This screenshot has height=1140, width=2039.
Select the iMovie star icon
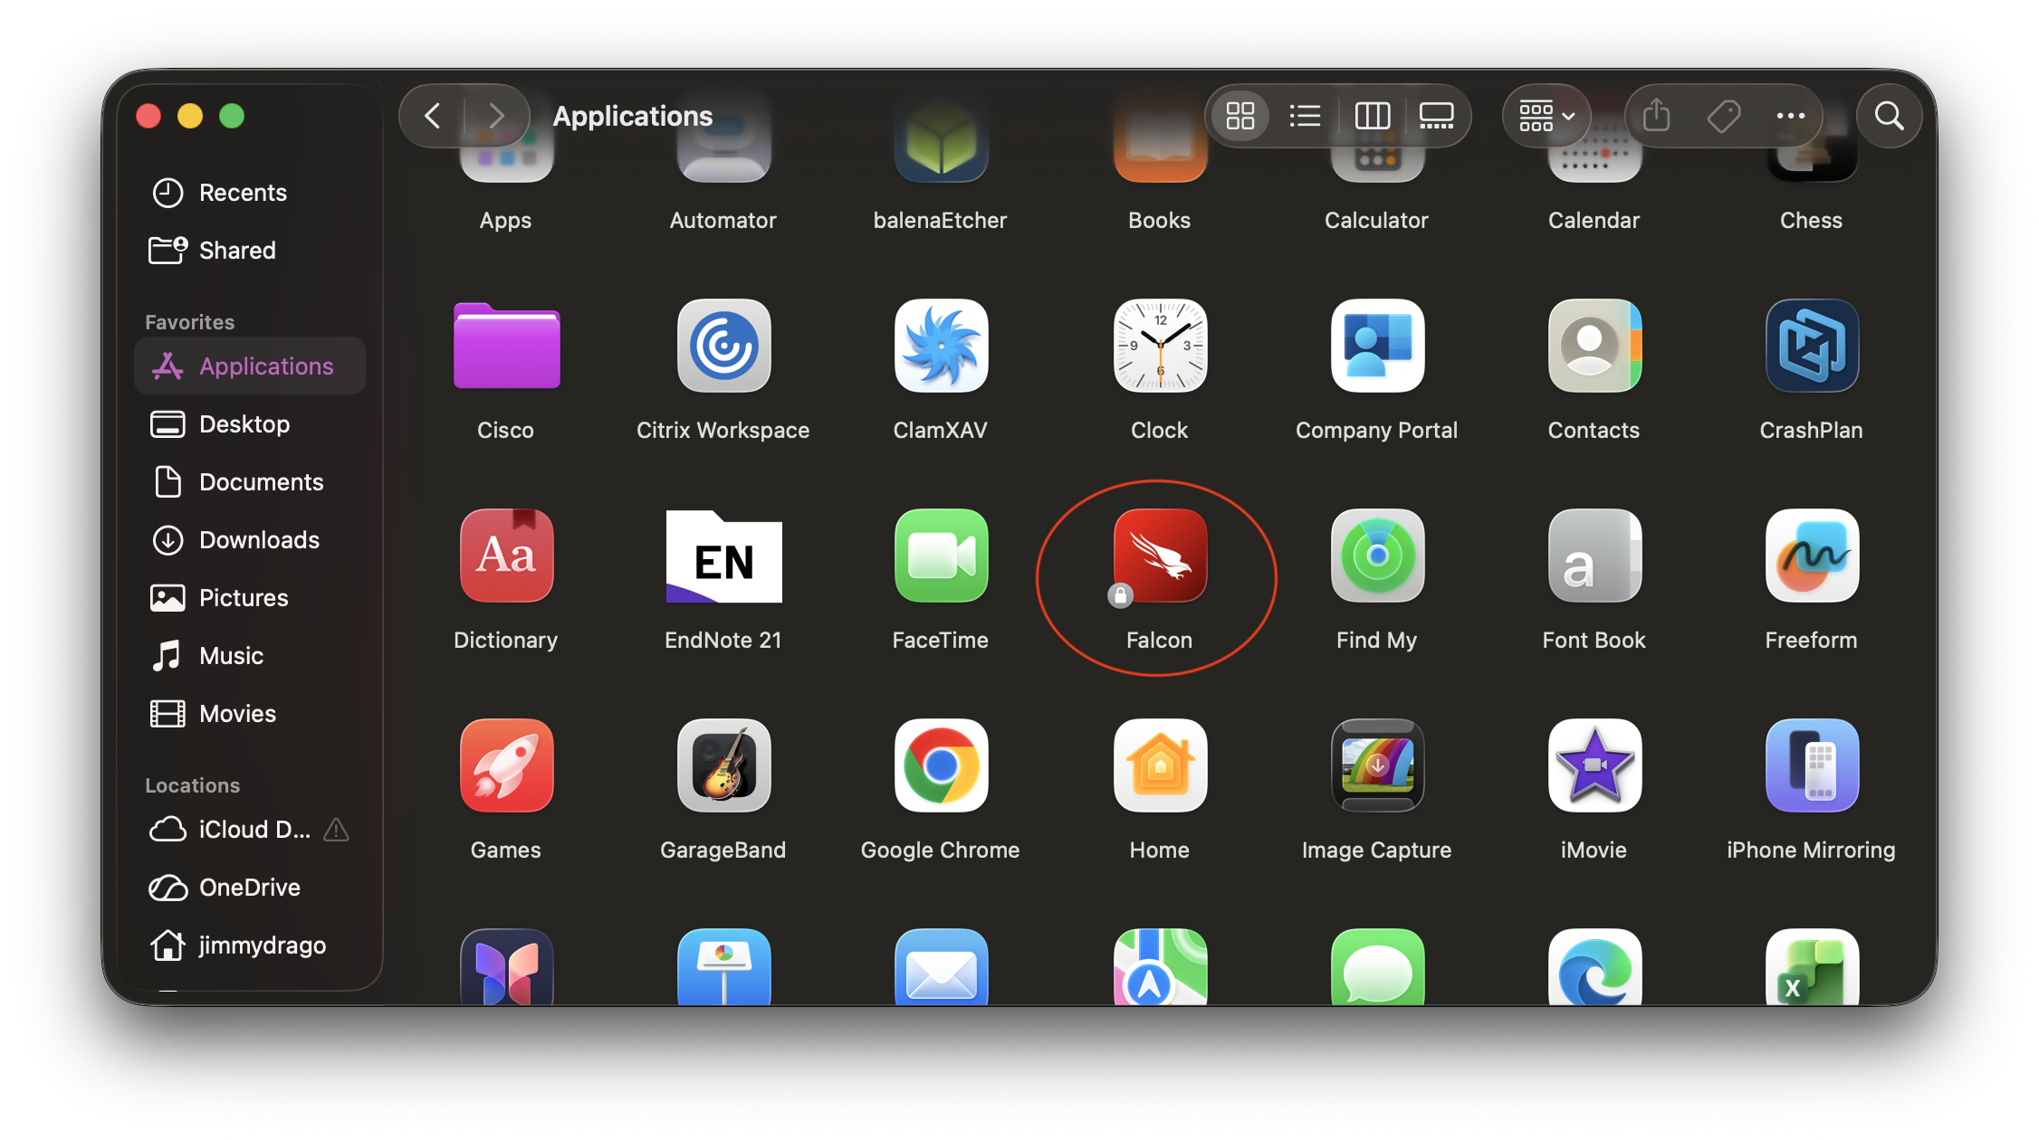(x=1594, y=765)
